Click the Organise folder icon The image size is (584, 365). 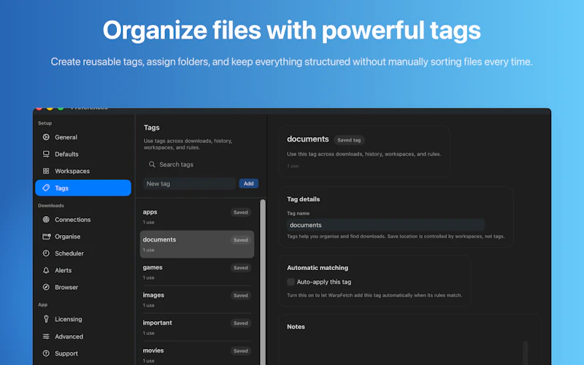46,237
